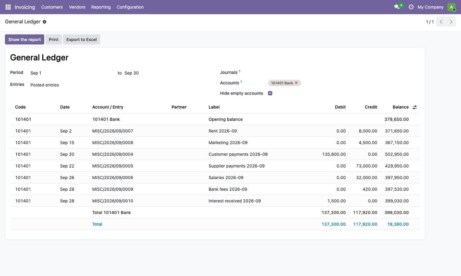Click the Sep 26 date cell
The image size is (461, 276).
(67, 178)
